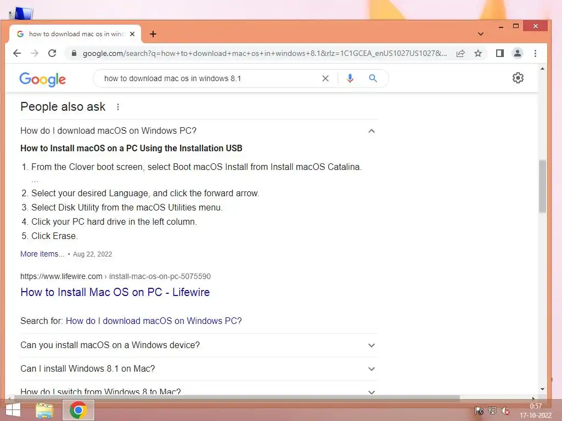Viewport: 562px width, 421px height.
Task: Click the address bar URL
Action: click(x=265, y=53)
